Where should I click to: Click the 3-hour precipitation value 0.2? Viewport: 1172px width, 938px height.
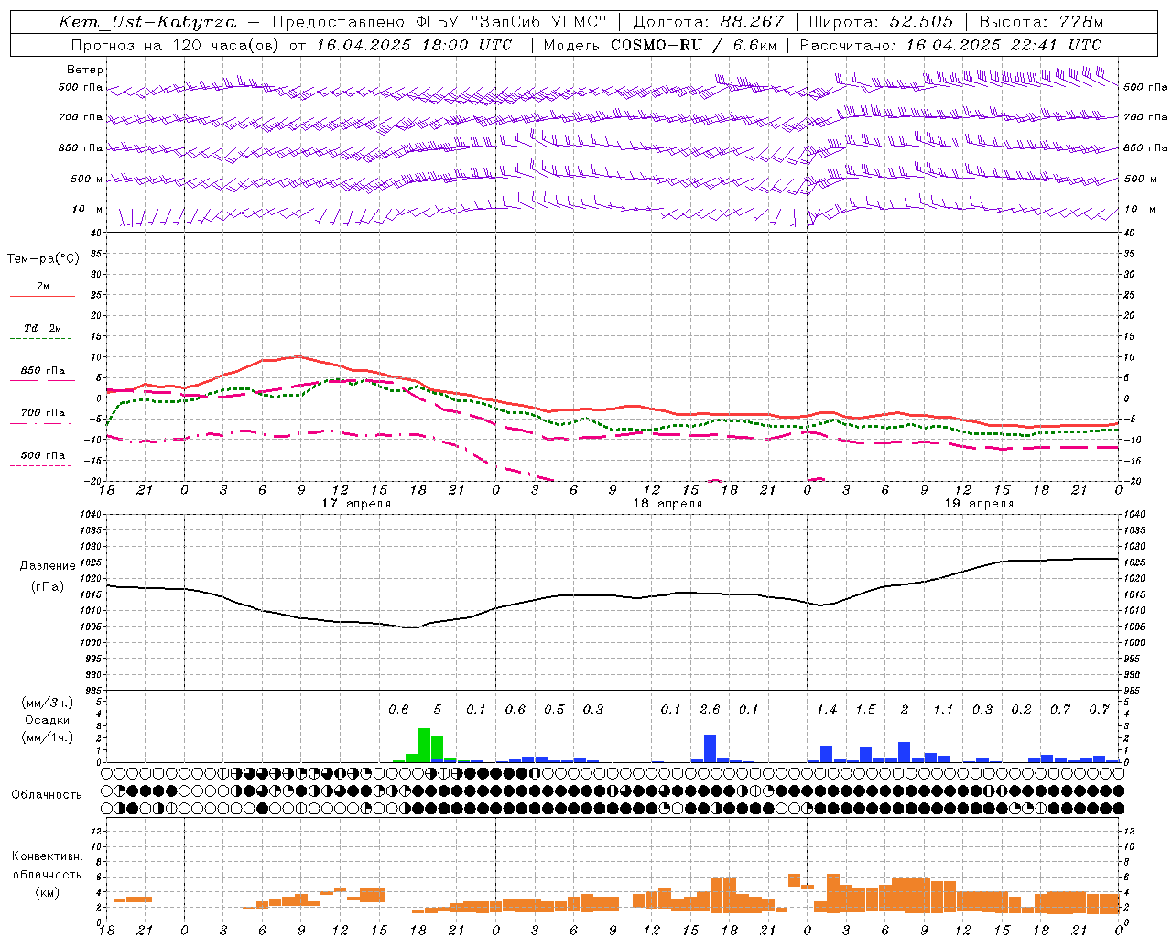click(1021, 710)
